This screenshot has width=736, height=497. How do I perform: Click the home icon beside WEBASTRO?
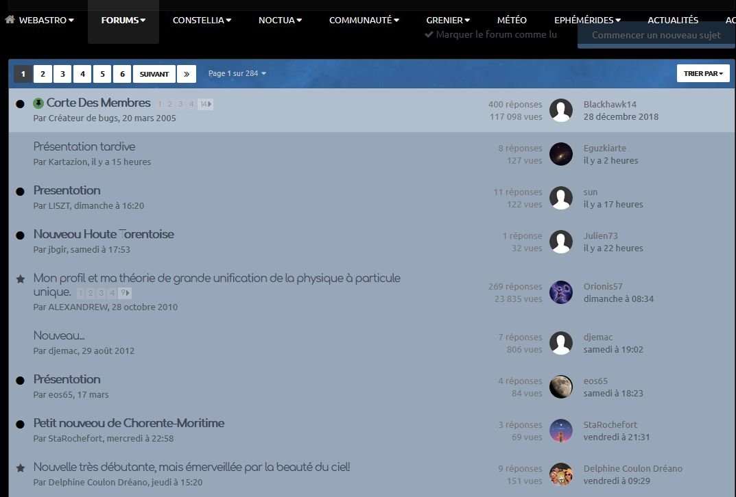10,20
